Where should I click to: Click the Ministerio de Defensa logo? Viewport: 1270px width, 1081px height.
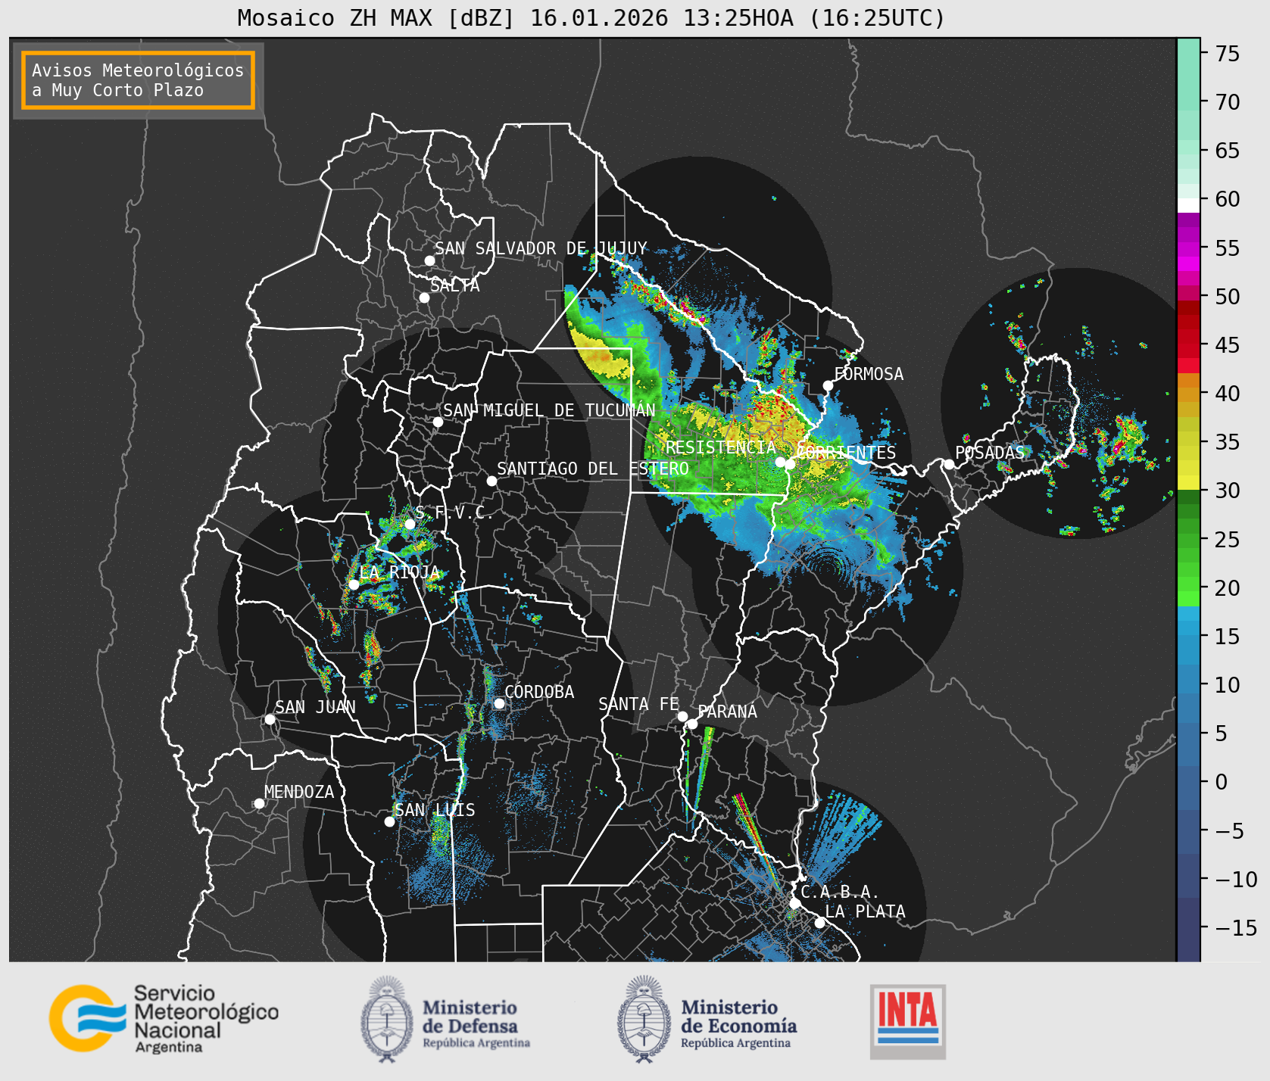pos(445,1020)
